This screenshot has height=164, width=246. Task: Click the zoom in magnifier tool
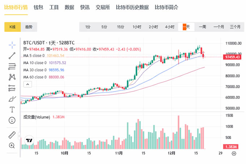point(12,146)
